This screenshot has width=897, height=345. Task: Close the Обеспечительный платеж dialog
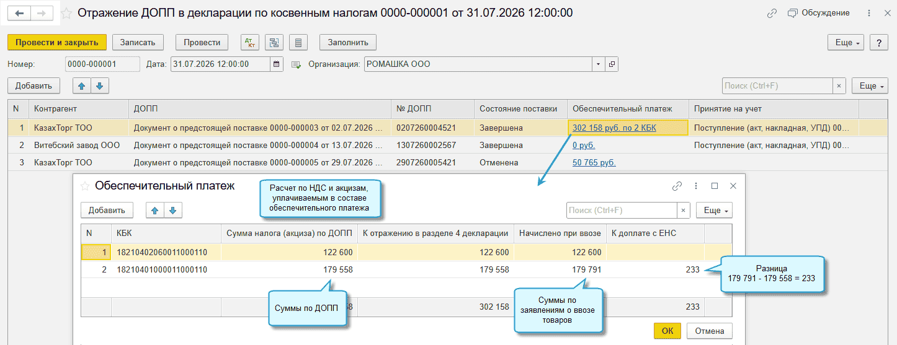point(733,185)
